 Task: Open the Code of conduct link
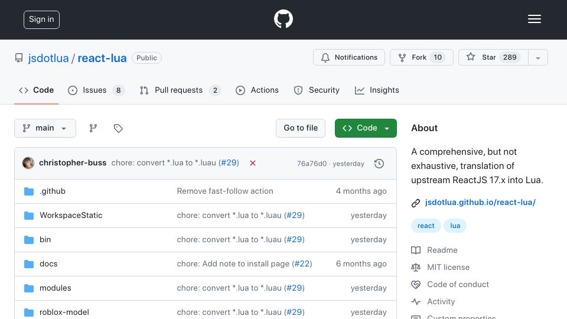tap(458, 284)
